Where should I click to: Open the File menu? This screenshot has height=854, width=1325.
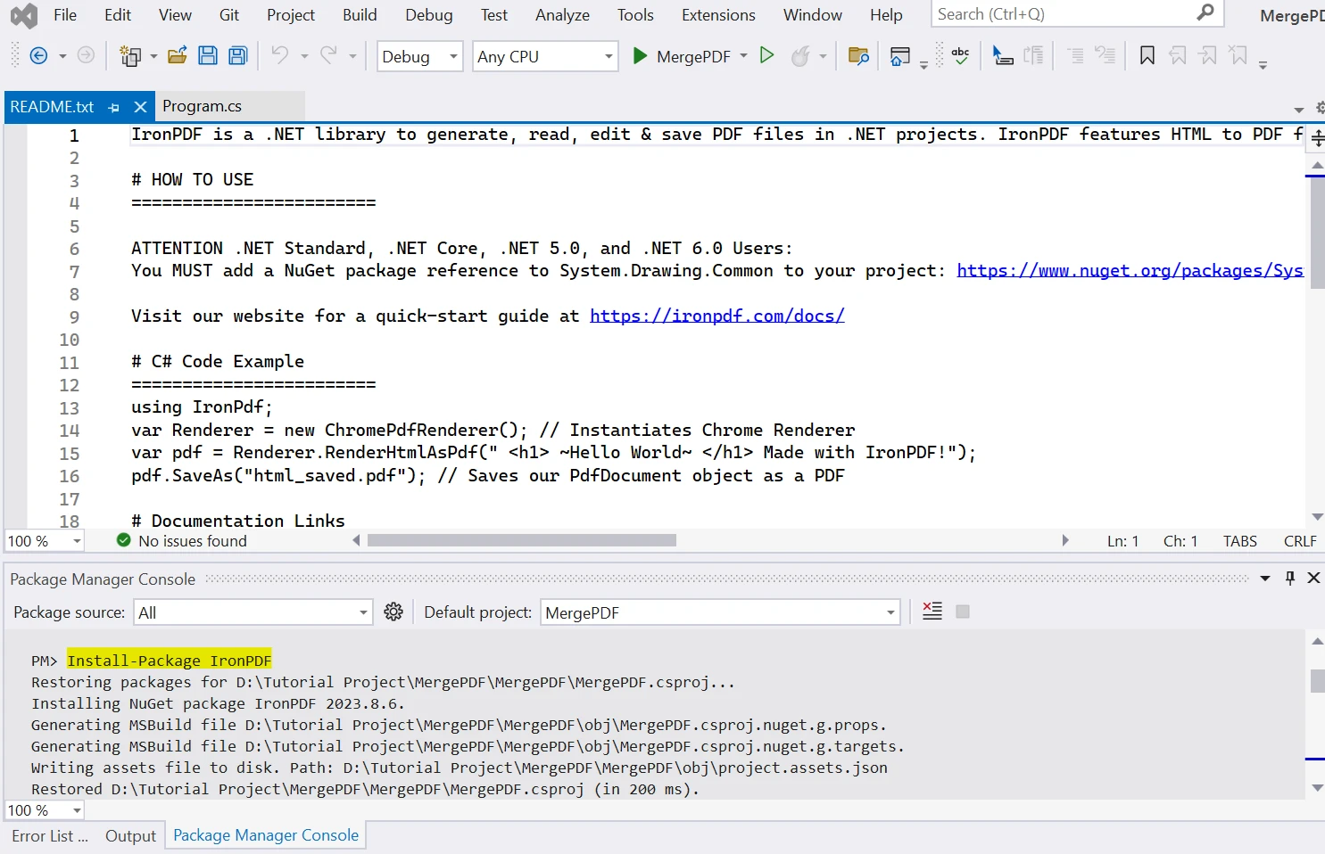point(65,15)
